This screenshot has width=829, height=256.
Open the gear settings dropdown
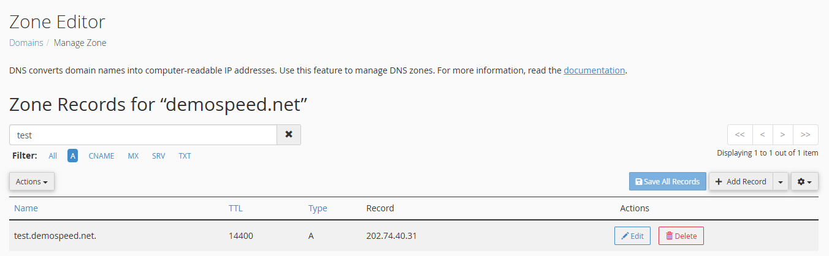click(804, 181)
